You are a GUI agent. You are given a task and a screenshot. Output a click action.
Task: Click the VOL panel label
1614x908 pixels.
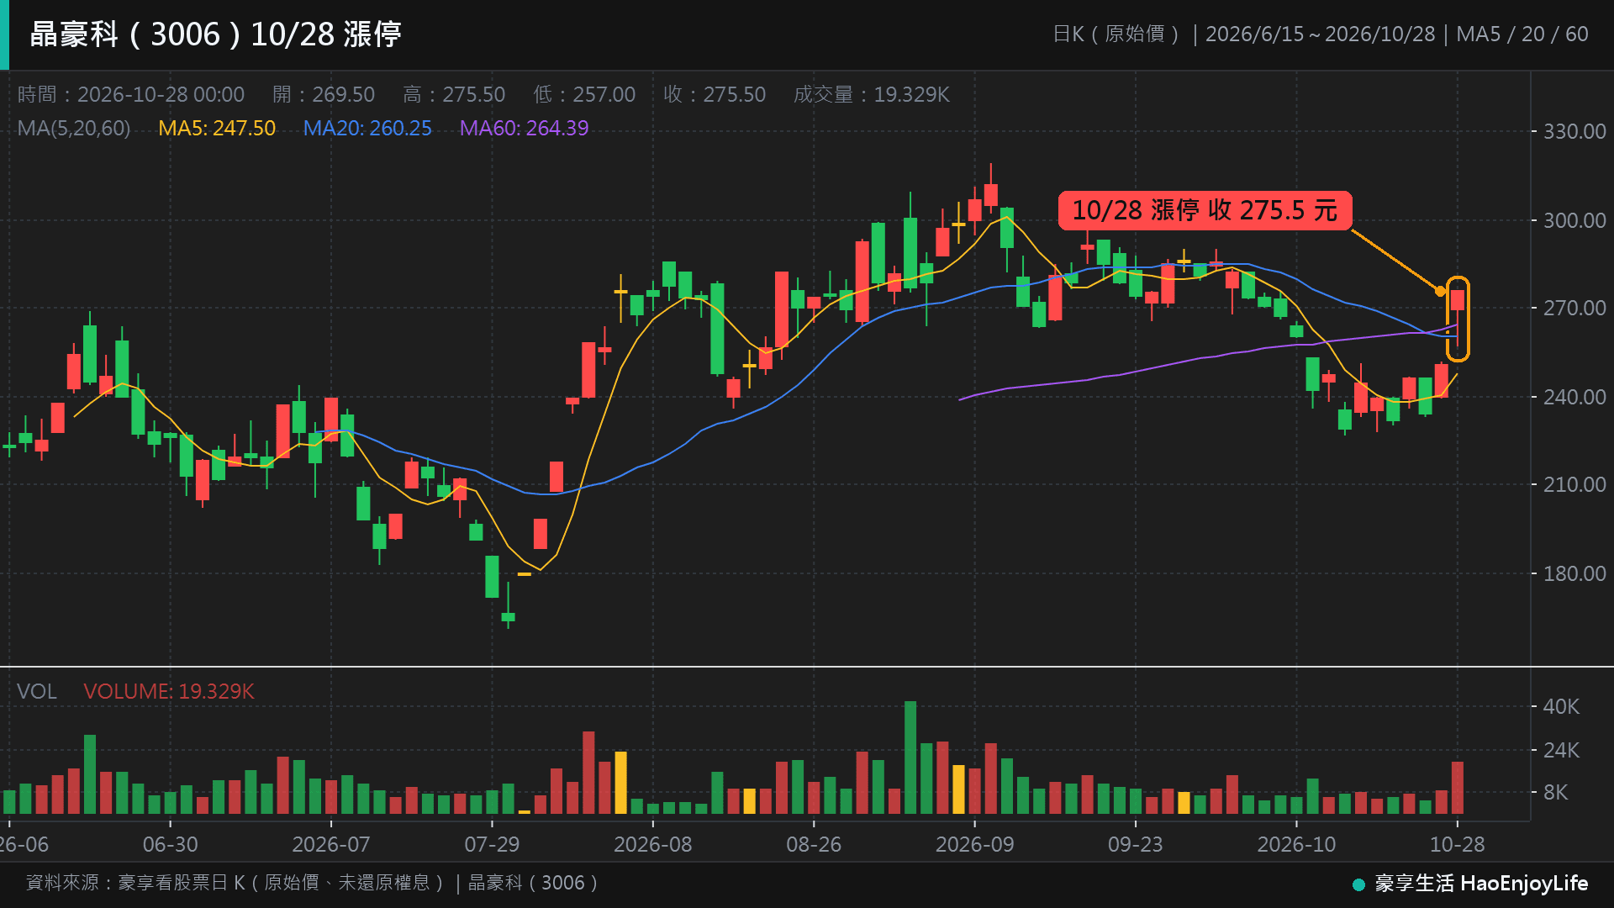37,691
